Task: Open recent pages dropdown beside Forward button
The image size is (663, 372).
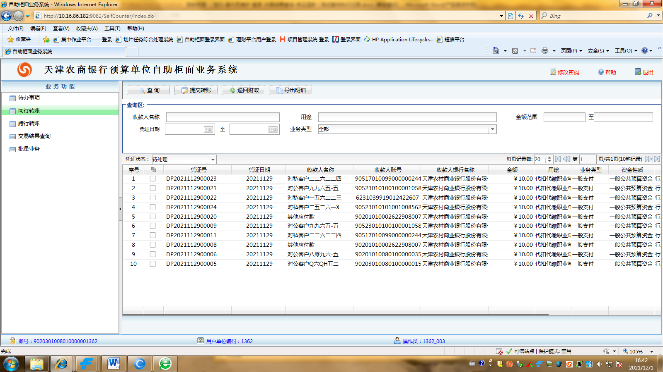Action: click(27, 16)
